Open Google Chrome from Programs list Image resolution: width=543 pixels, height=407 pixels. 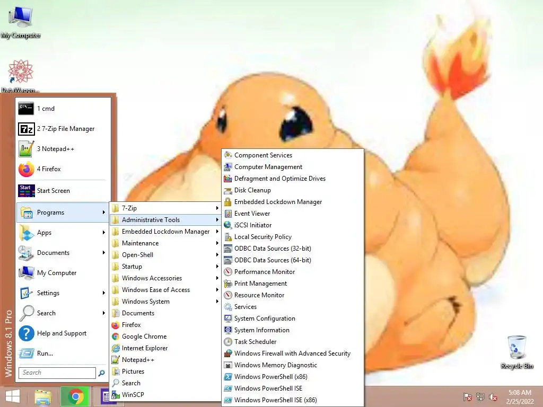click(165, 337)
